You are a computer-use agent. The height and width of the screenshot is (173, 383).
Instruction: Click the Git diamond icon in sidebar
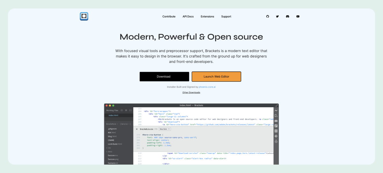[276, 136]
